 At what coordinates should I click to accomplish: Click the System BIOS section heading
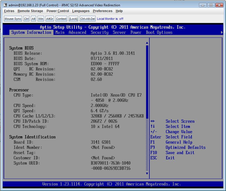click(x=21, y=48)
